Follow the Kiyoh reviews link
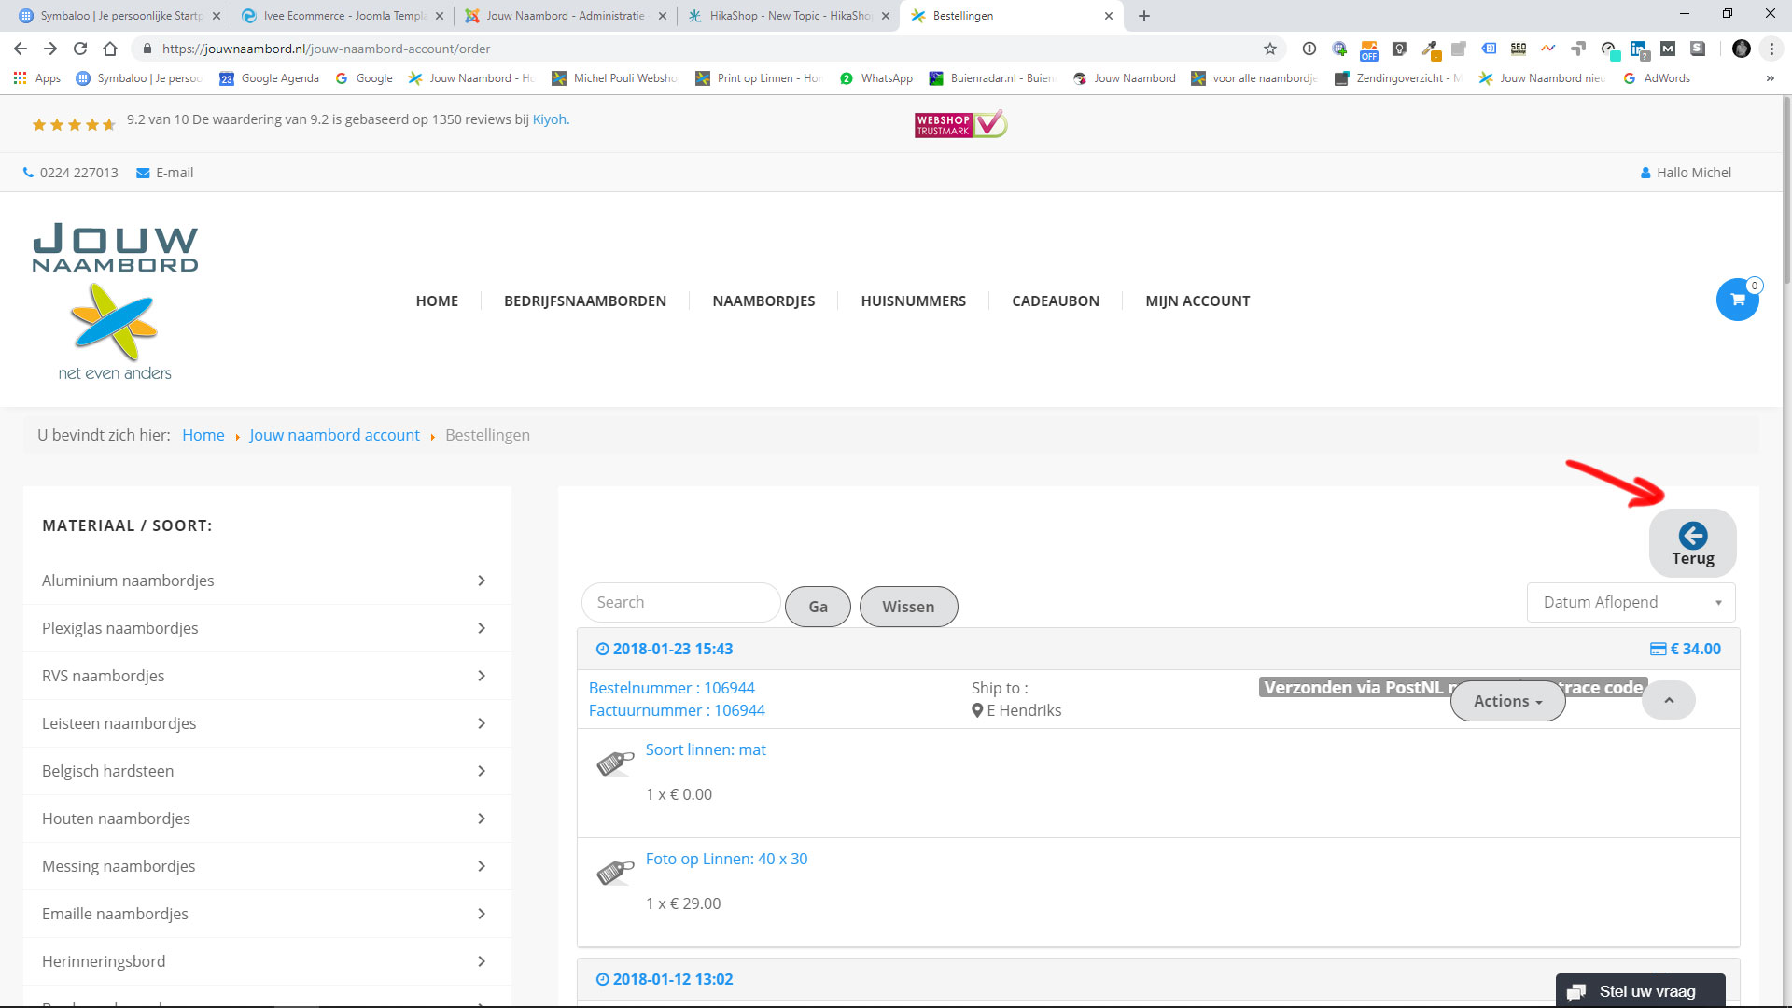 (549, 119)
